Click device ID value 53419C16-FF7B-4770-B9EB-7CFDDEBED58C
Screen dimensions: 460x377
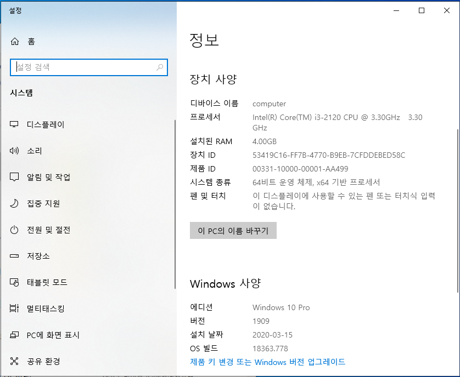pyautogui.click(x=329, y=155)
